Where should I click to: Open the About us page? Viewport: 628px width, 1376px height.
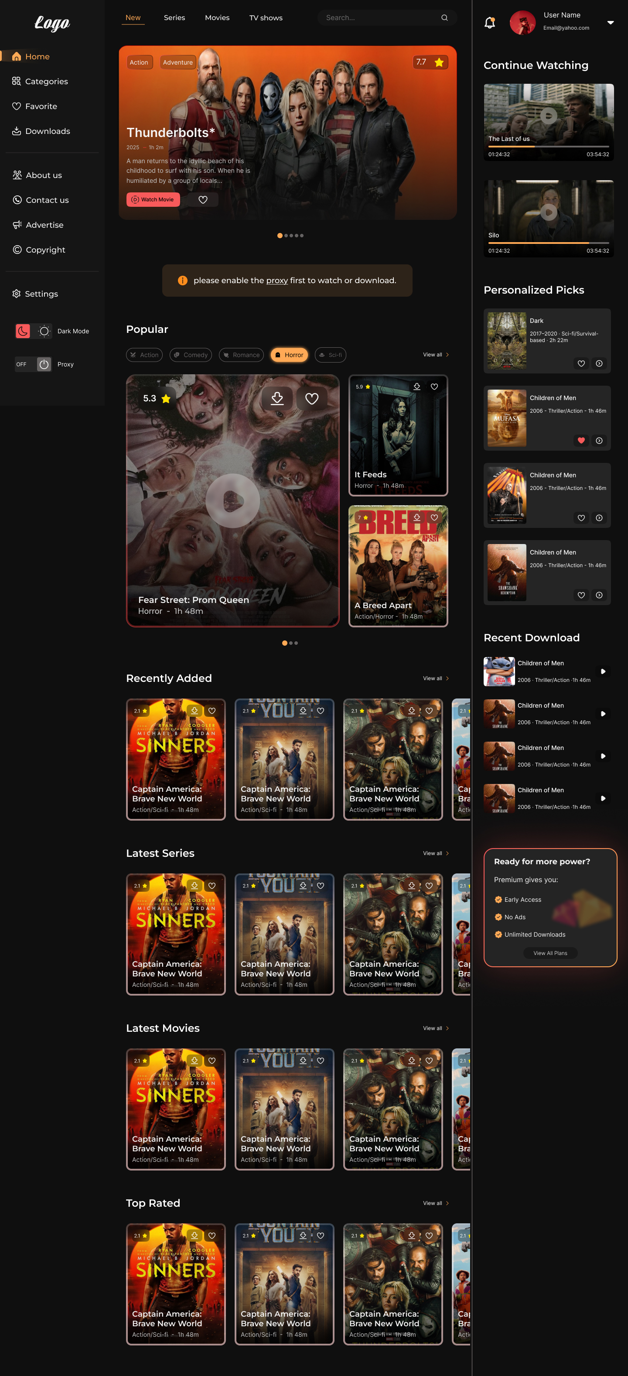(38, 175)
